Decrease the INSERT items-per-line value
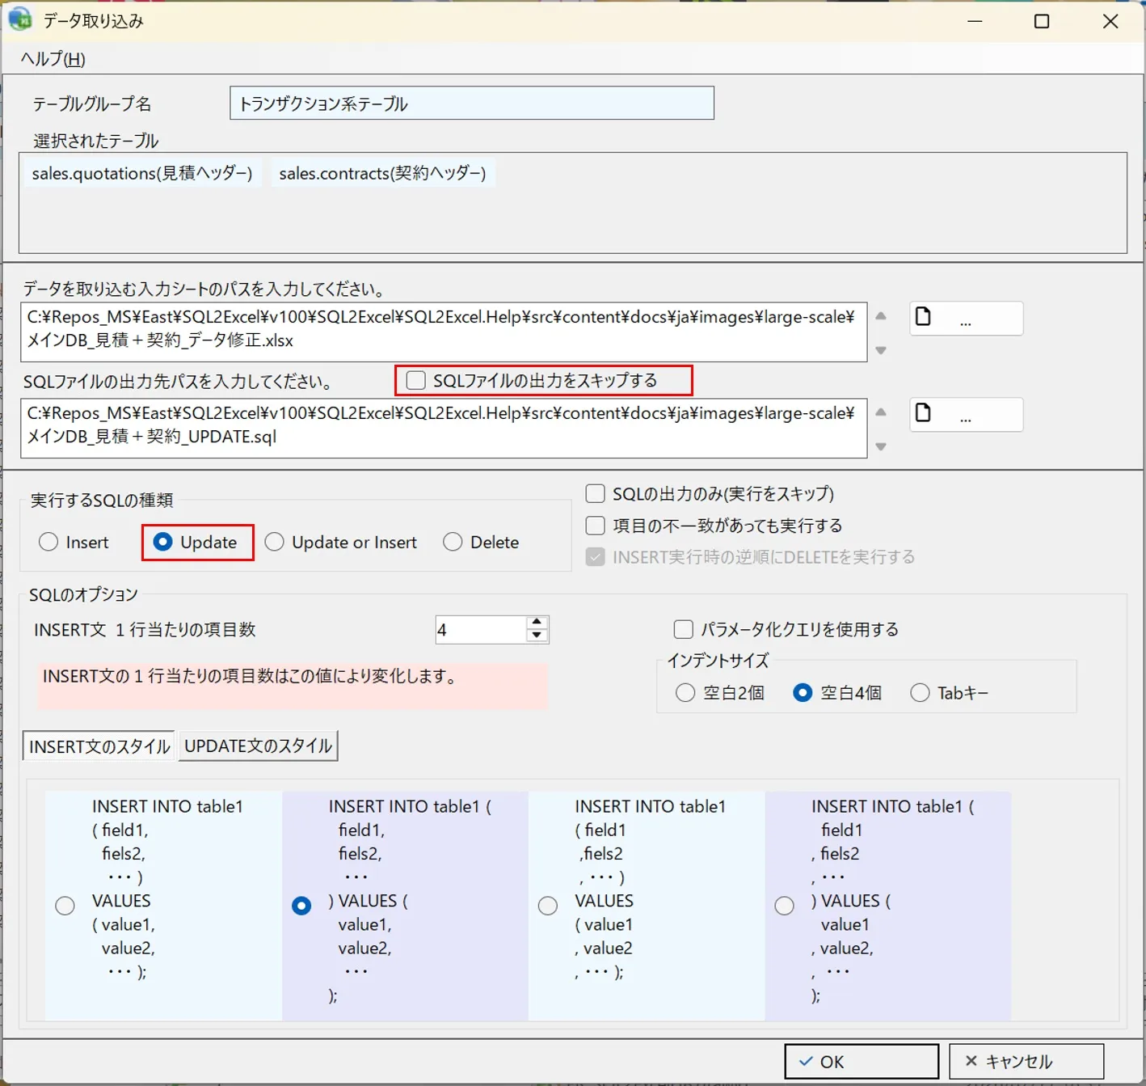This screenshot has width=1146, height=1086. click(x=537, y=636)
